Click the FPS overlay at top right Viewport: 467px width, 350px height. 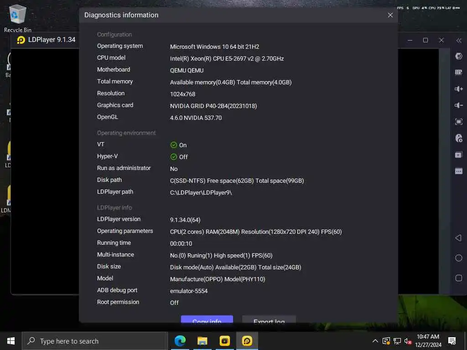pyautogui.click(x=428, y=8)
